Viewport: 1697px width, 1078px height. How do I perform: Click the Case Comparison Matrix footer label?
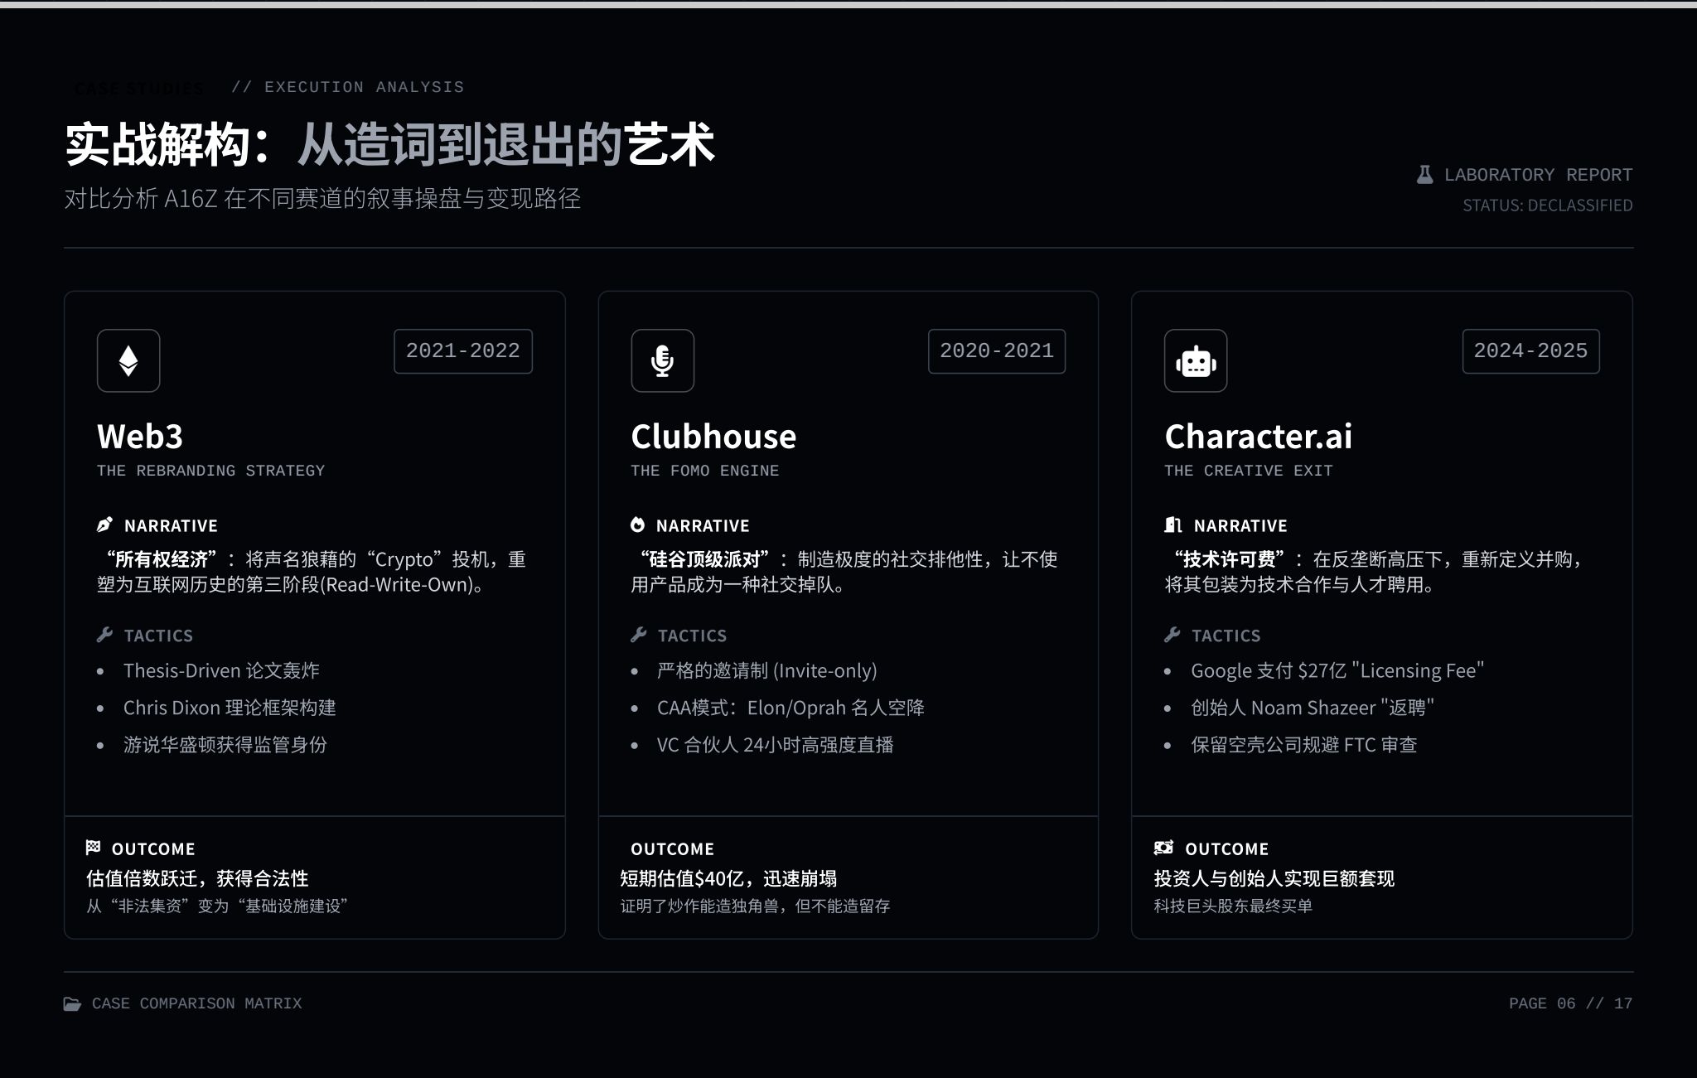[196, 1003]
